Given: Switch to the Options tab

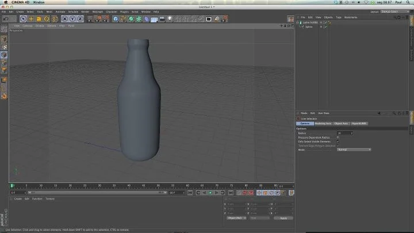Looking at the screenshot, I should [x=305, y=124].
